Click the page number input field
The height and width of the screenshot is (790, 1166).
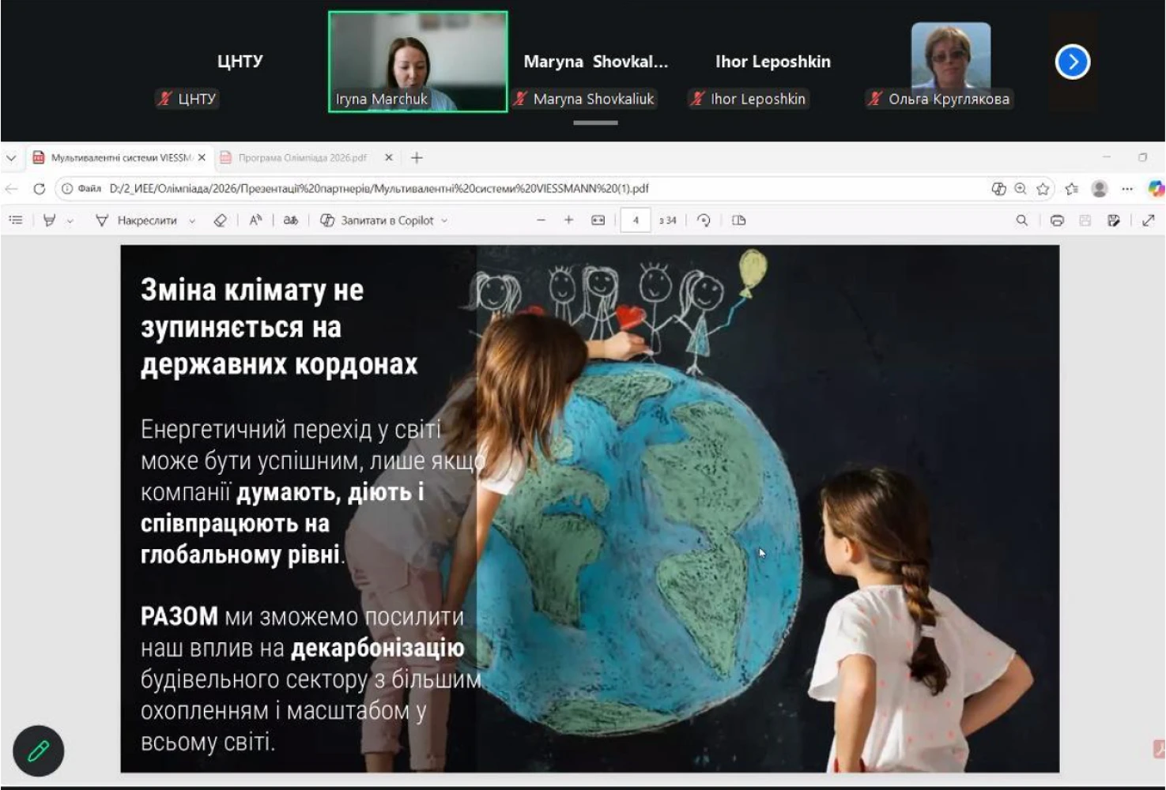(x=636, y=220)
